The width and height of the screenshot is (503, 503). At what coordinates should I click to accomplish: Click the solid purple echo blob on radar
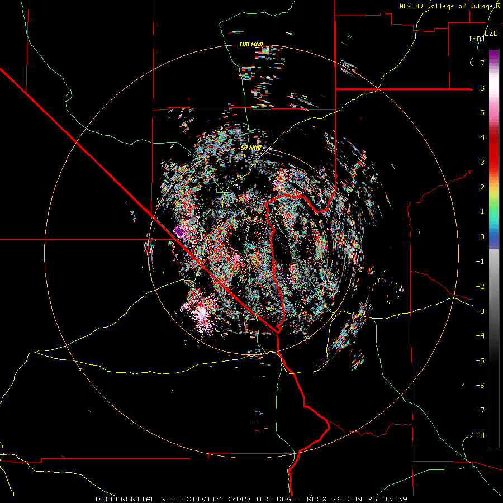[x=179, y=231]
